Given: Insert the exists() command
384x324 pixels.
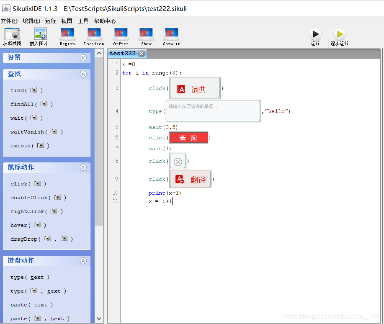Looking at the screenshot, I should pos(30,146).
